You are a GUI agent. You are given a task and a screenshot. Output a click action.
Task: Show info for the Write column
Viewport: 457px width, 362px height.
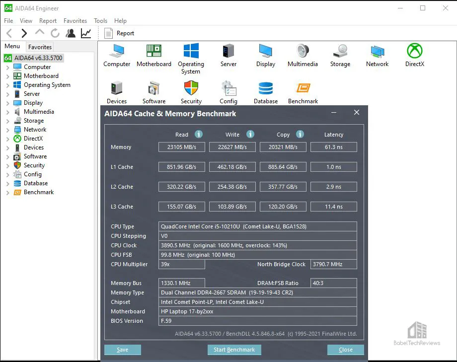(250, 134)
